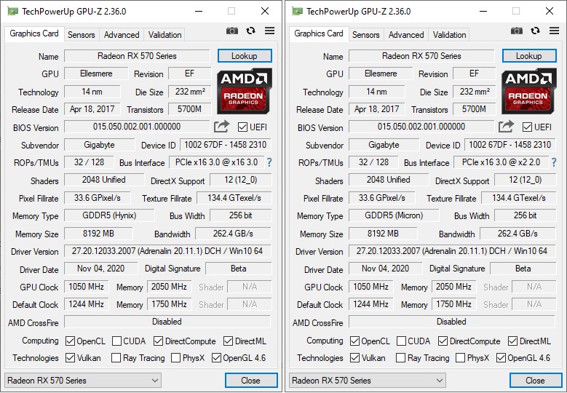567x393 pixels.
Task: Switch to Sensors tab in left window
Action: click(x=82, y=35)
